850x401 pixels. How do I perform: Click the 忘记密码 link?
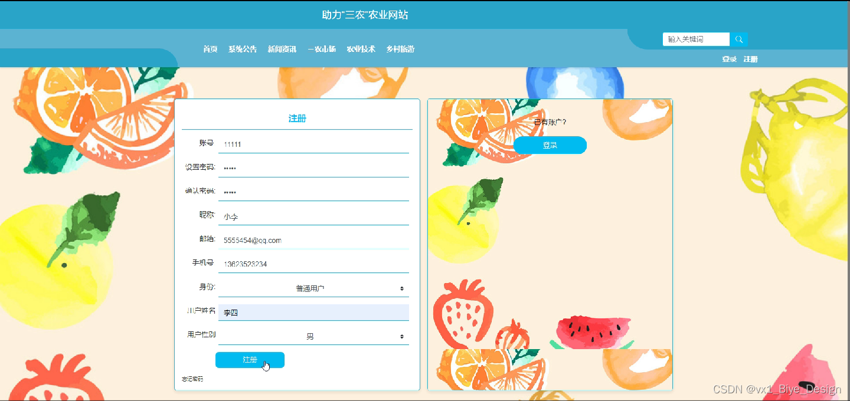pos(192,379)
